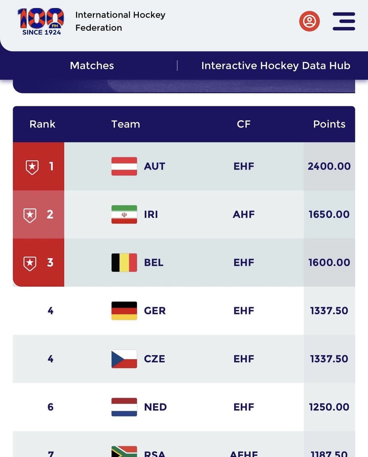This screenshot has height=457, width=368.
Task: Click the Rank column header
Action: click(x=42, y=124)
